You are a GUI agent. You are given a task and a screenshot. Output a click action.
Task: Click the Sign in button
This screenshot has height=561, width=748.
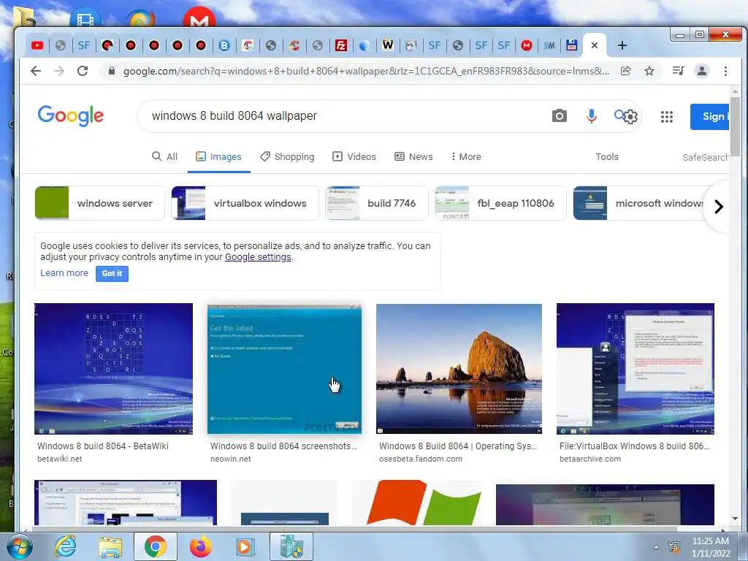tap(709, 116)
